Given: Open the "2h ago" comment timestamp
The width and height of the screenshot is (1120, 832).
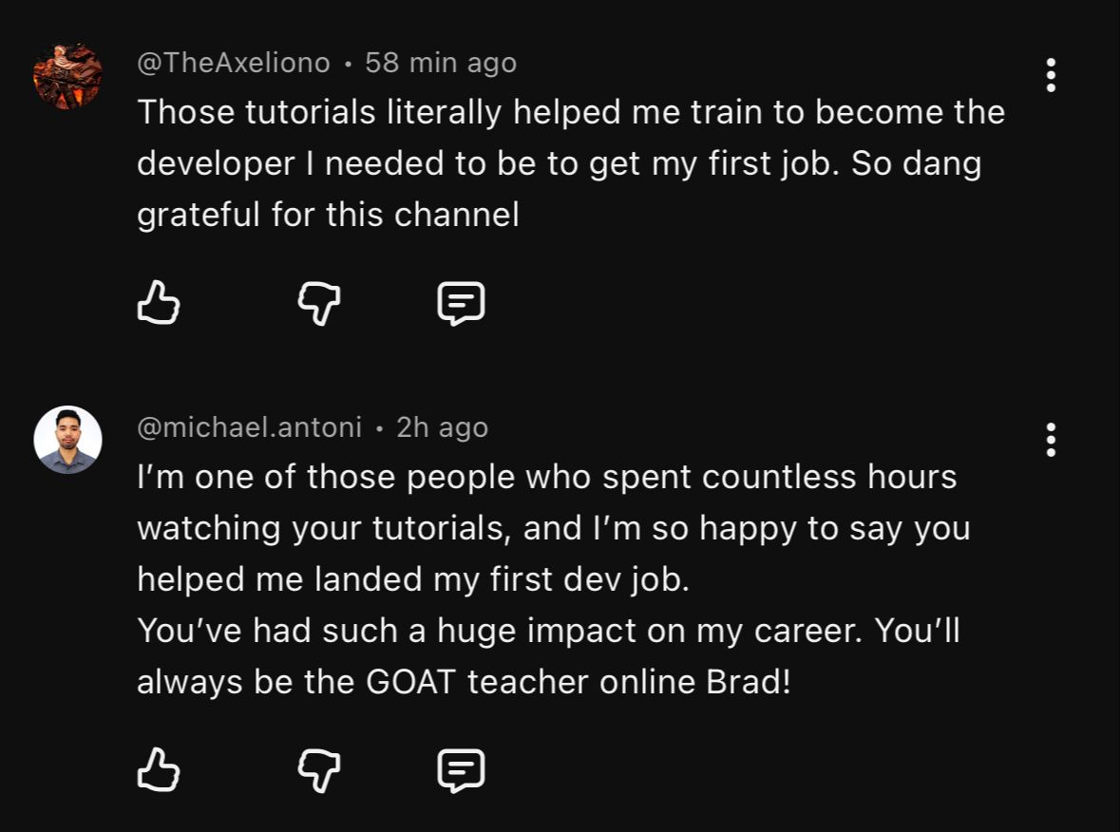Looking at the screenshot, I should pos(442,427).
